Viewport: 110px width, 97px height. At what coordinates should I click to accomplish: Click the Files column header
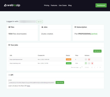(x=77, y=56)
